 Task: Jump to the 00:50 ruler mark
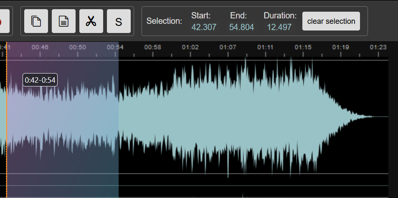point(78,47)
